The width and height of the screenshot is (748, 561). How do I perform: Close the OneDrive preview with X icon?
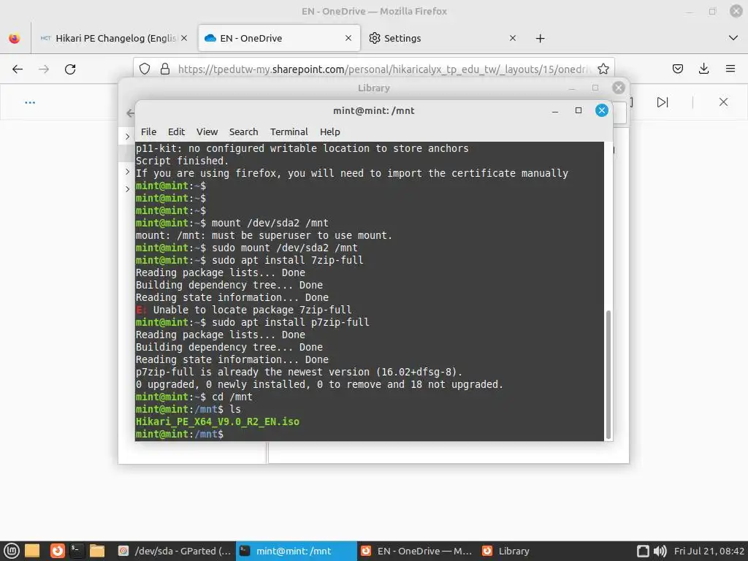pyautogui.click(x=723, y=102)
